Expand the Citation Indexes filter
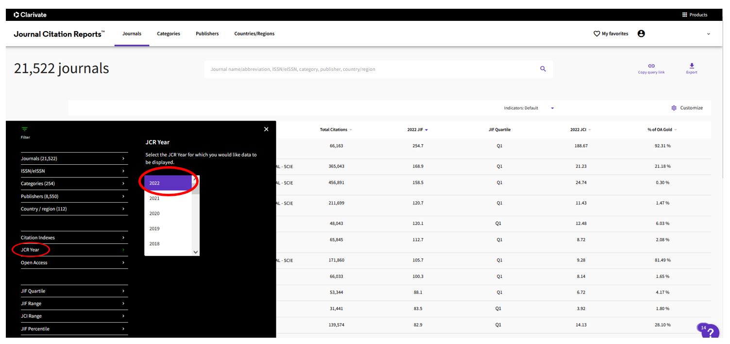This screenshot has height=344, width=730. click(x=74, y=238)
